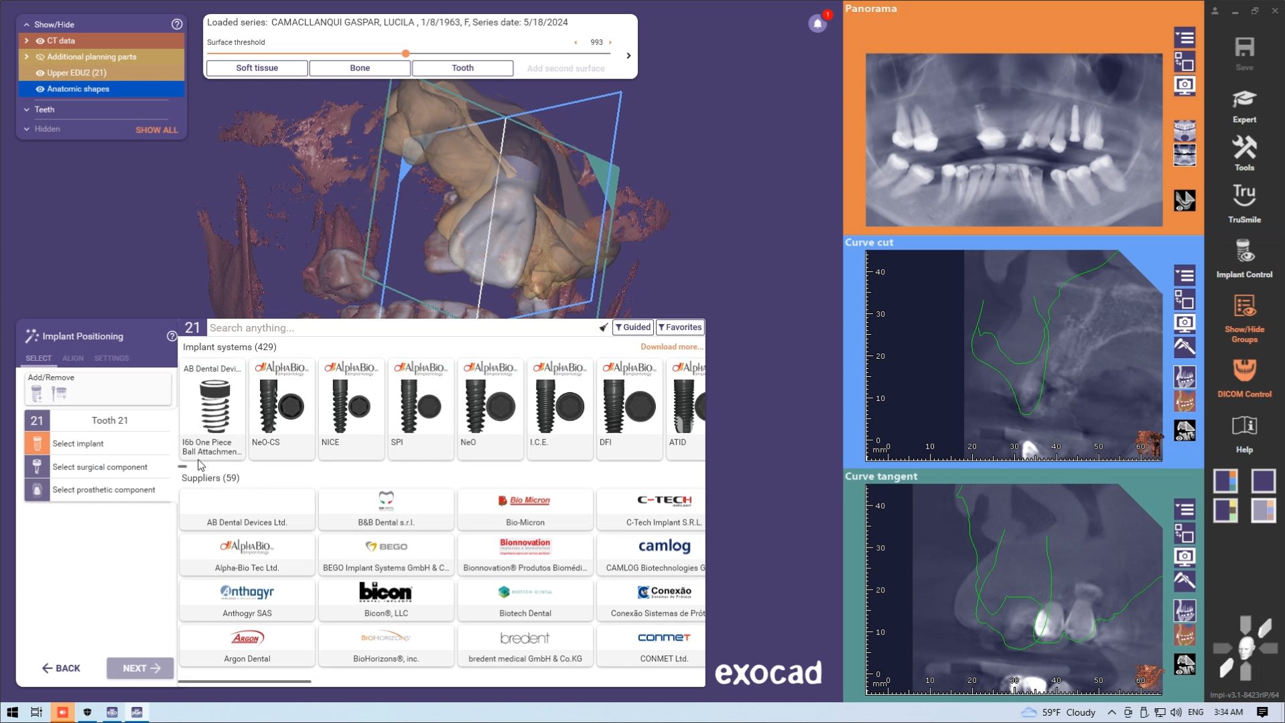This screenshot has height=723, width=1285.
Task: Toggle Upper EDU2 (21) visibility
Action: click(40, 73)
